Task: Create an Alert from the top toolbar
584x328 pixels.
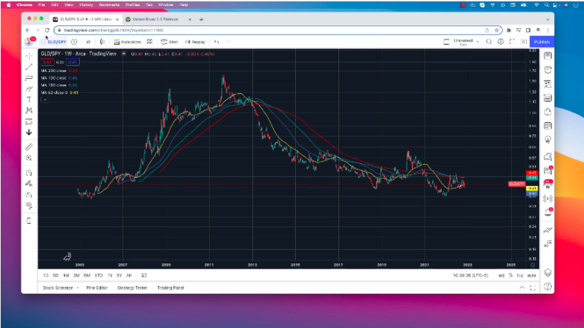Action: click(170, 43)
